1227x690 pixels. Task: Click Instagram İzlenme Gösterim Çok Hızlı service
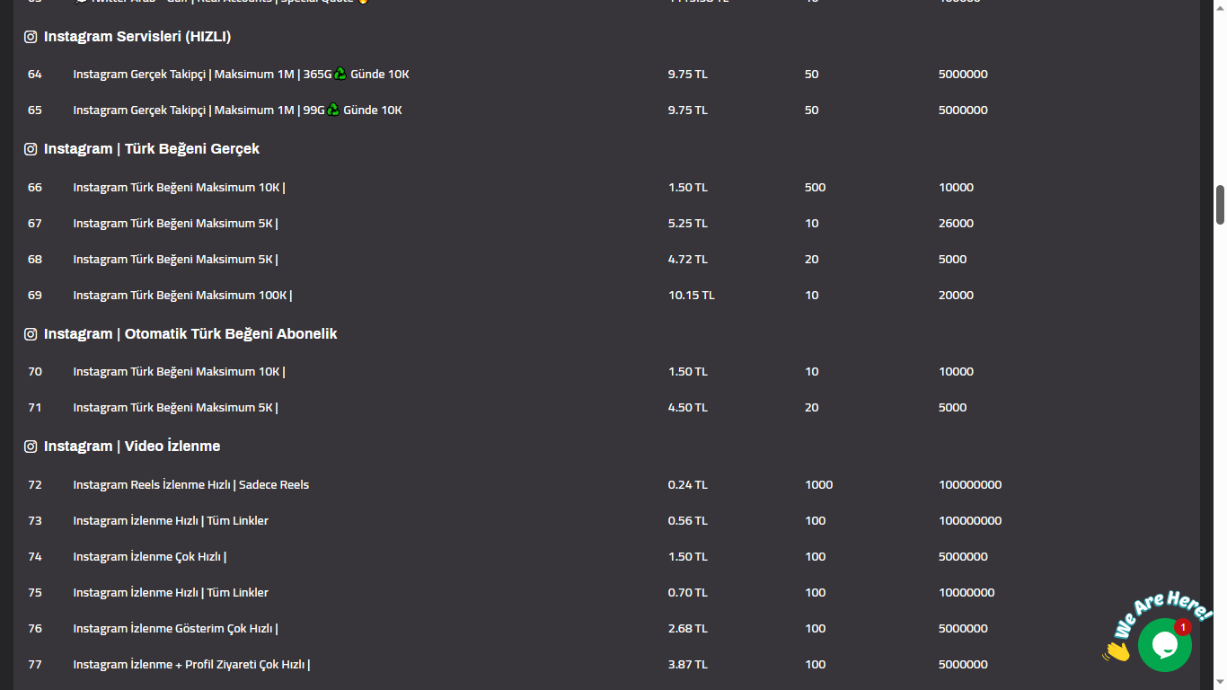[x=176, y=629]
